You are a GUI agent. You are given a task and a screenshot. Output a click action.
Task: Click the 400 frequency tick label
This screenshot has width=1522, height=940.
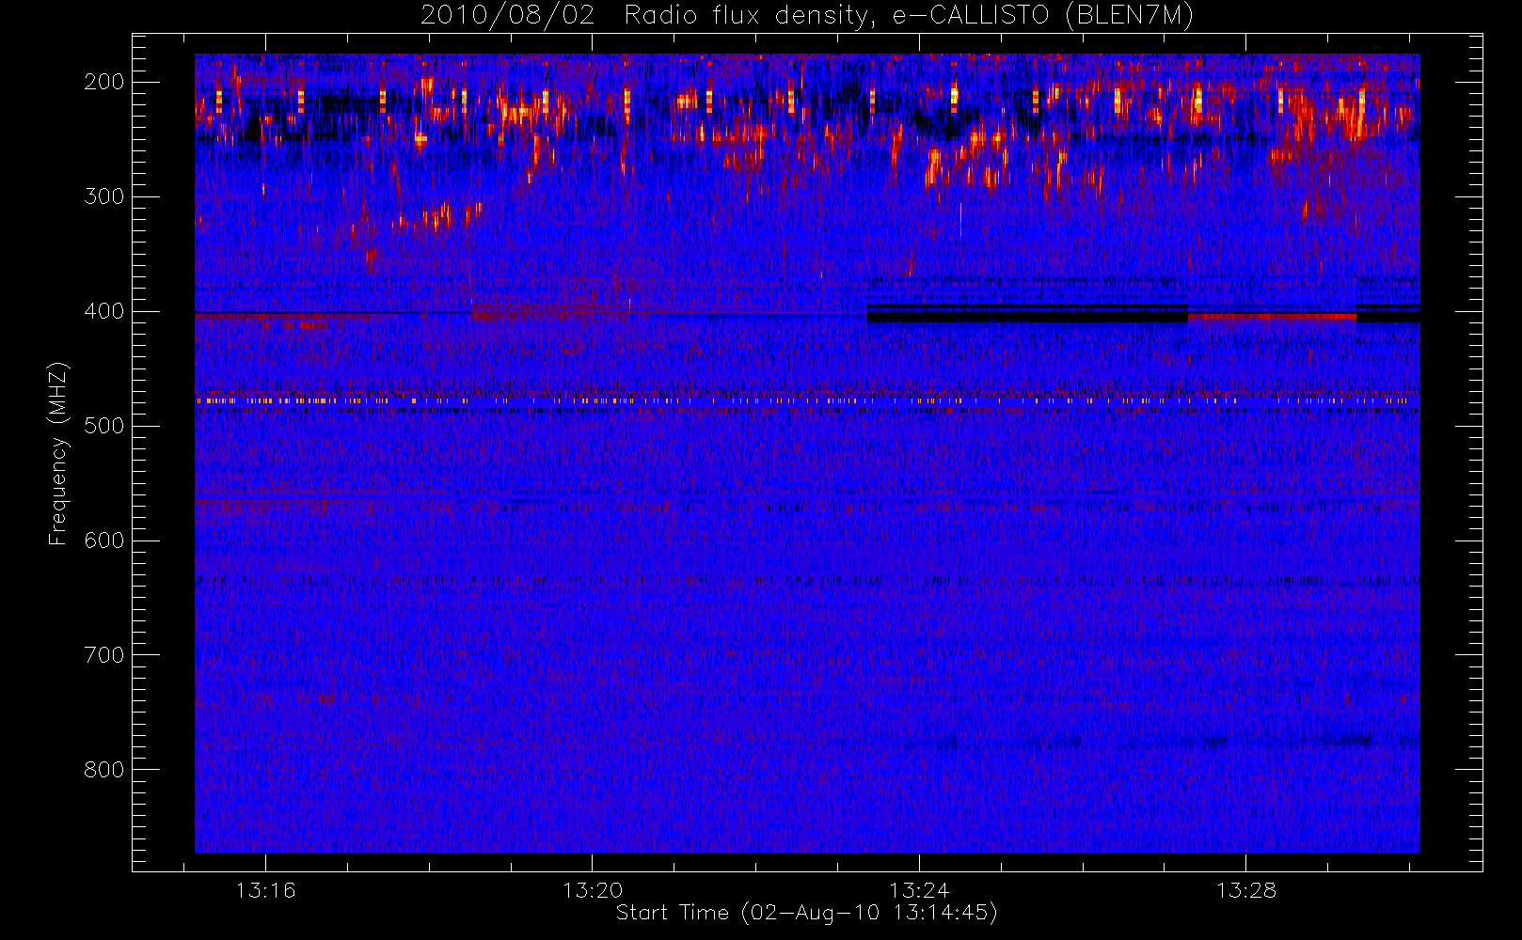pos(104,311)
